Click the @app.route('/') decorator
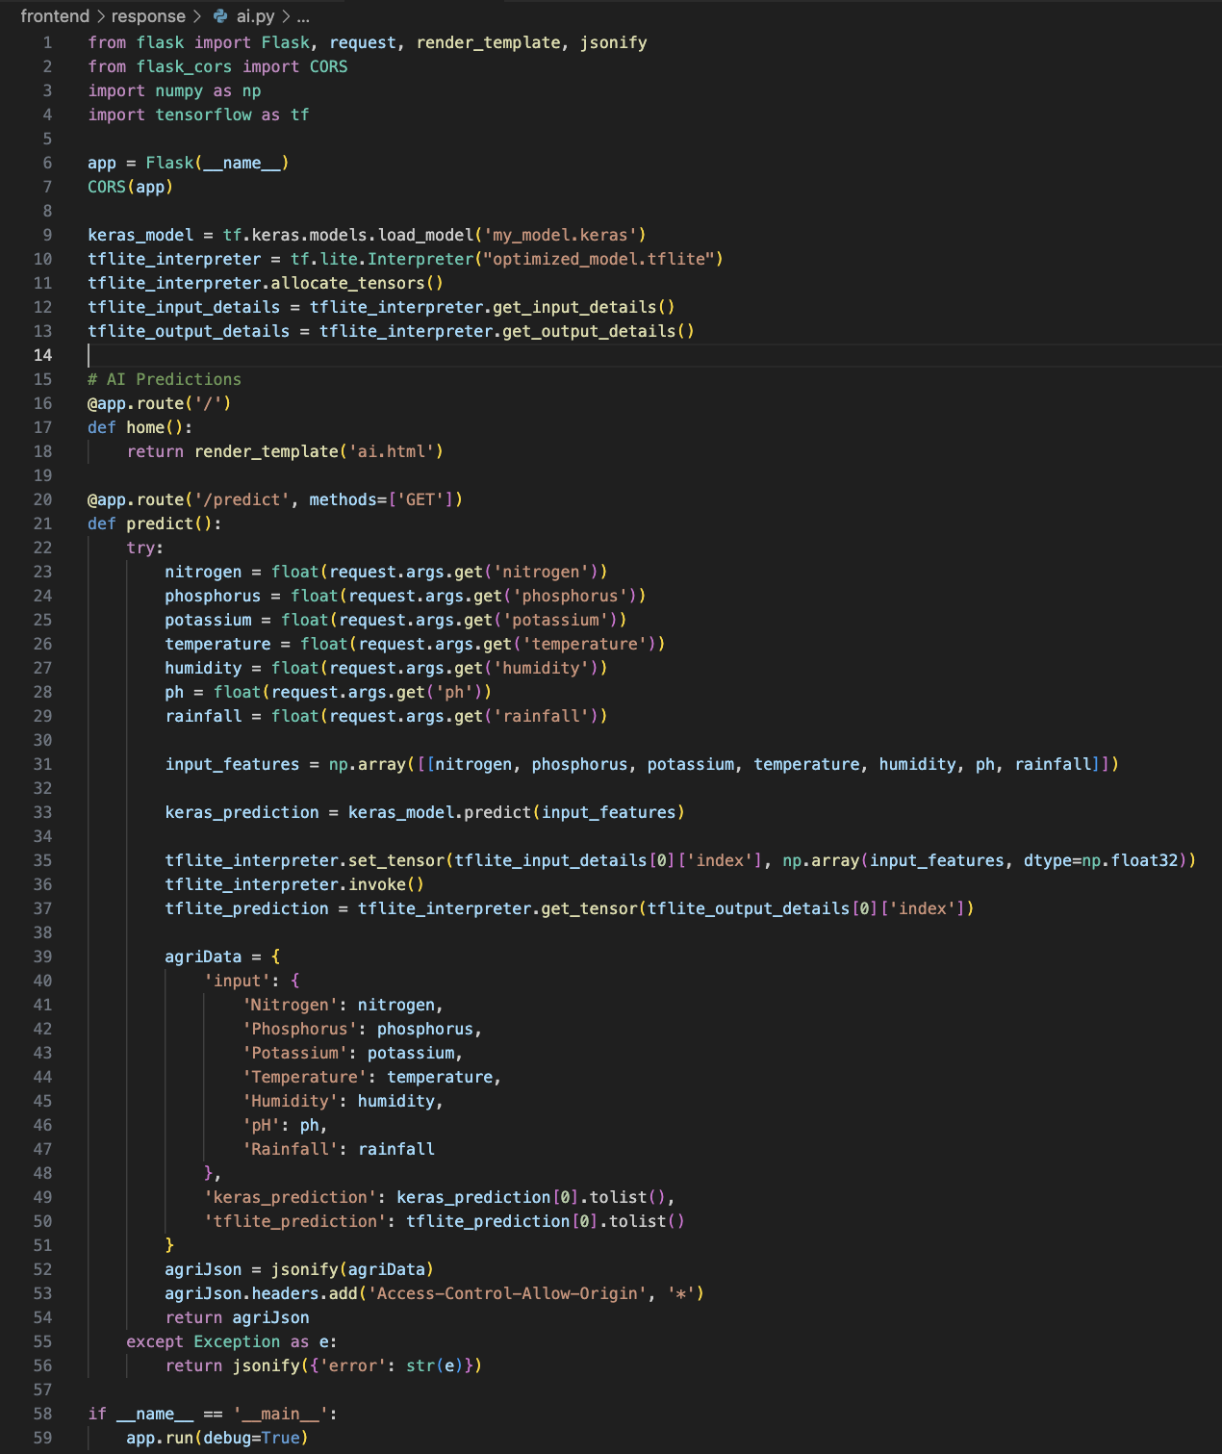Image resolution: width=1222 pixels, height=1454 pixels. 160,403
